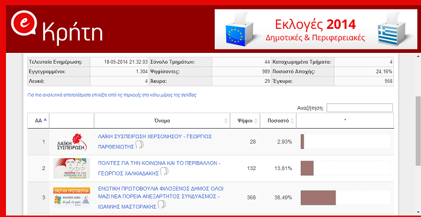
Task: Click the ΛΑΪΚΗ ΣΥΣΠΕΙΡΩΣΗ party logo
Action: [72, 142]
